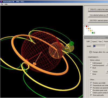Switch to the Space tab

[94, 42]
